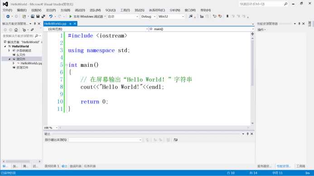Toggle auto-hide pin of Output panel

click(x=247, y=134)
